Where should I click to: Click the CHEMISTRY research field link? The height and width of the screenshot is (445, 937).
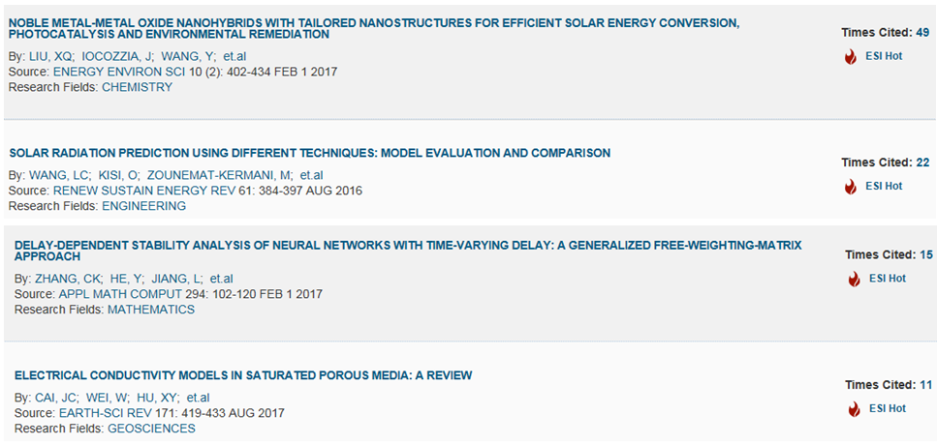coord(138,87)
